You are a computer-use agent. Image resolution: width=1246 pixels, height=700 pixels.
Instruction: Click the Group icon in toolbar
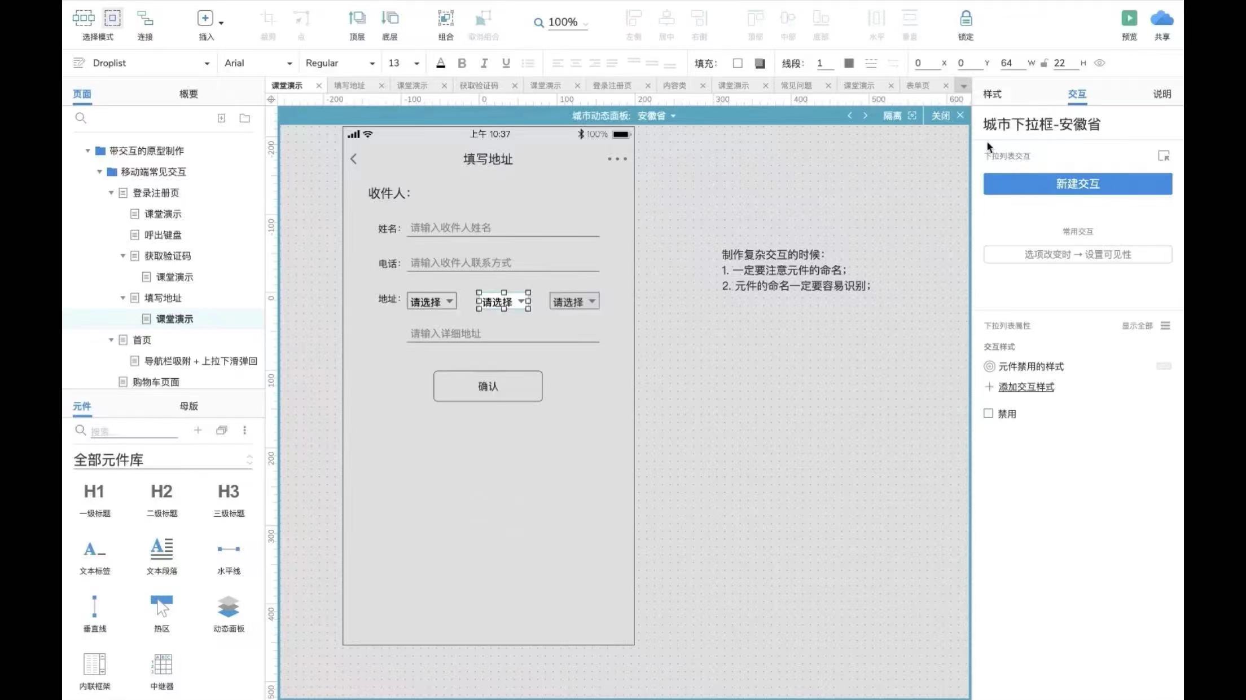(x=445, y=19)
